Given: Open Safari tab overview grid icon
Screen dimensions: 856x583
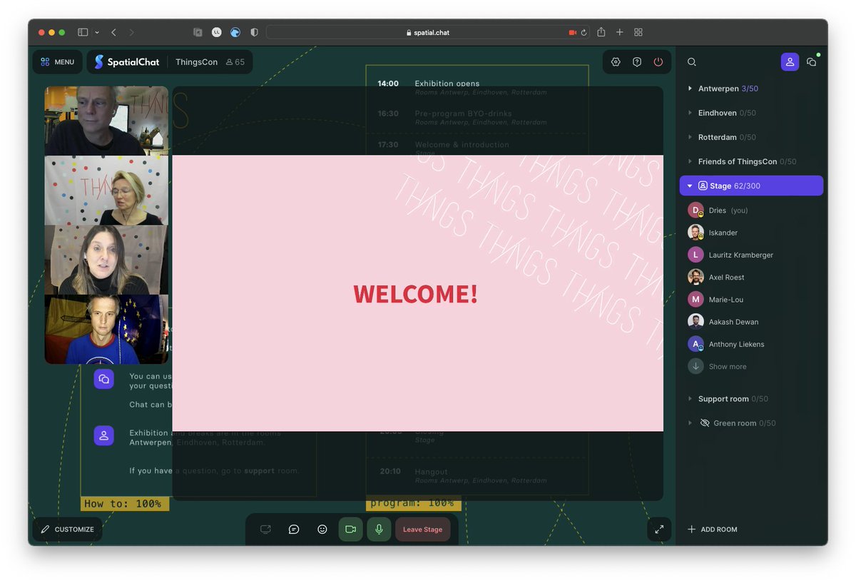Looking at the screenshot, I should coord(638,32).
